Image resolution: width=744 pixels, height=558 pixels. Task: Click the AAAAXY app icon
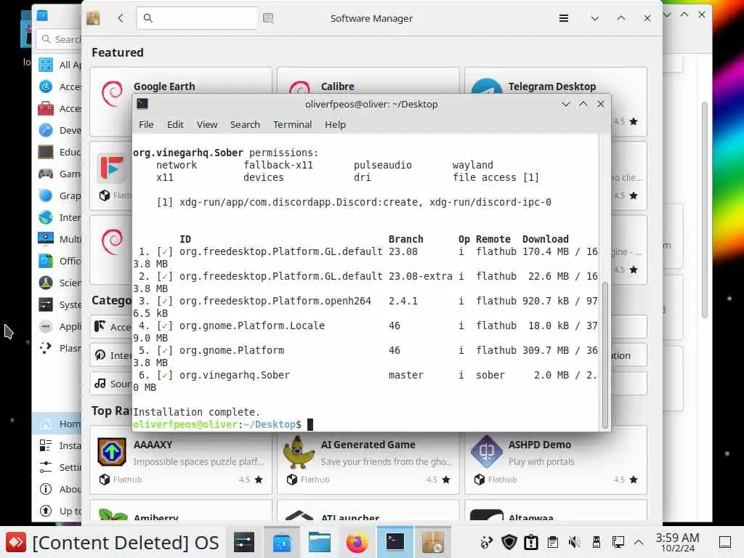click(x=111, y=452)
